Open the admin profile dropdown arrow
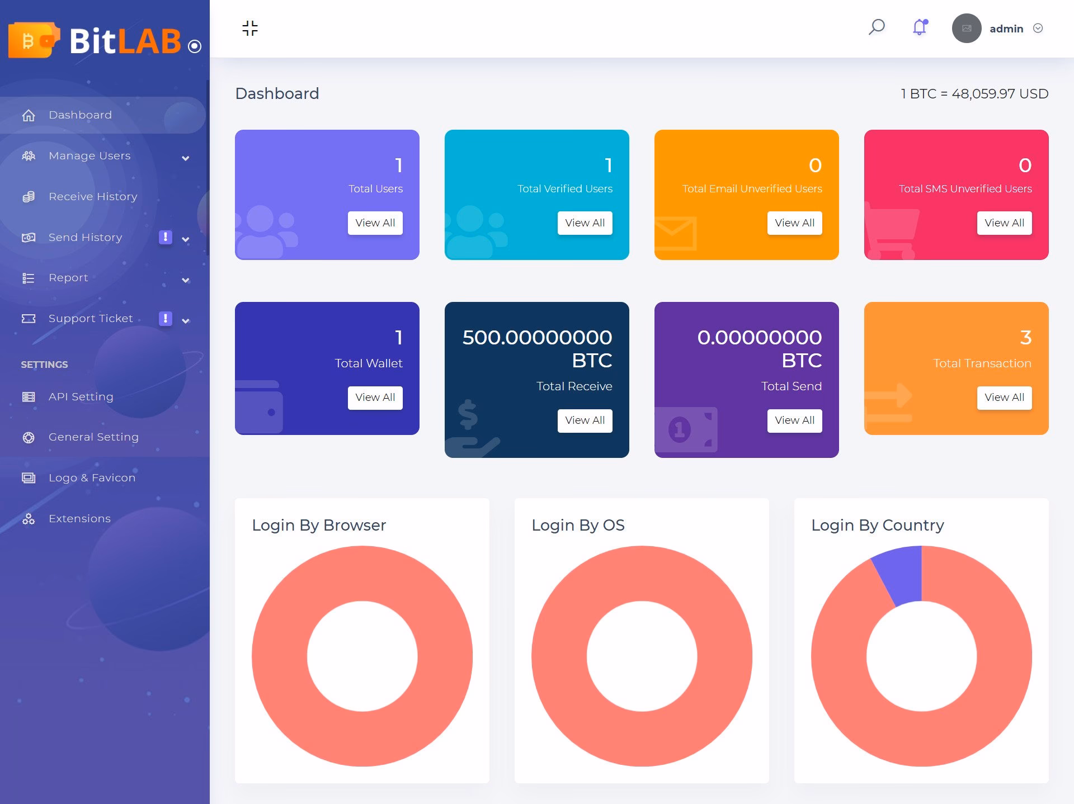1074x804 pixels. coord(1038,29)
